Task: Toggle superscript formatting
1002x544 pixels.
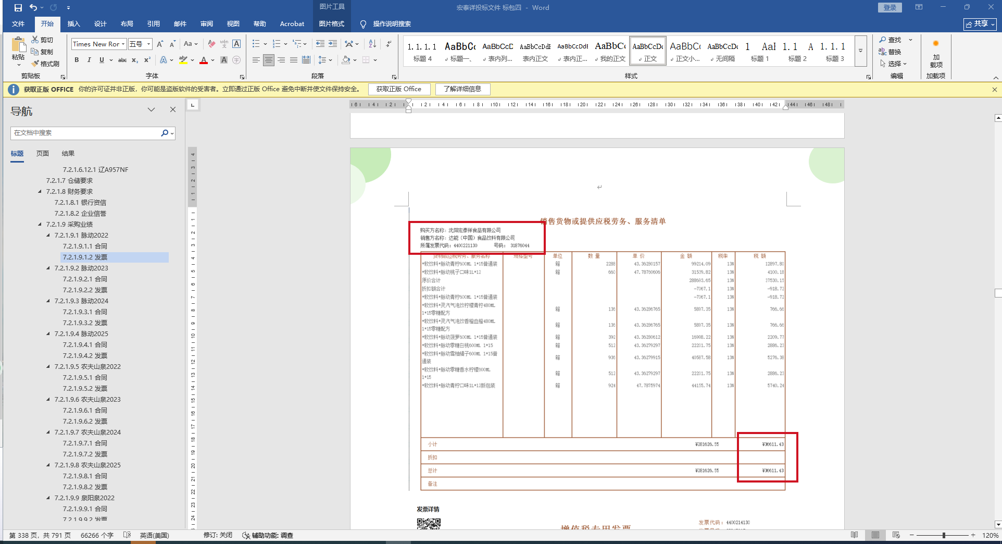Action: pos(147,60)
